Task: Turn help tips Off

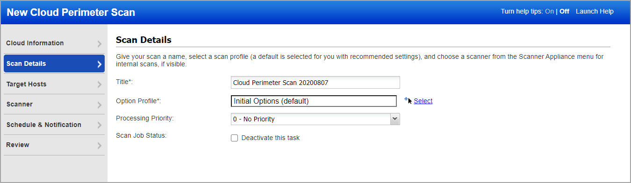Action: (564, 12)
